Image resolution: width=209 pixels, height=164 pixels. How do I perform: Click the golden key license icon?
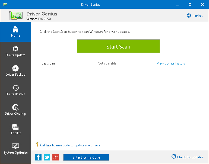tap(37, 144)
